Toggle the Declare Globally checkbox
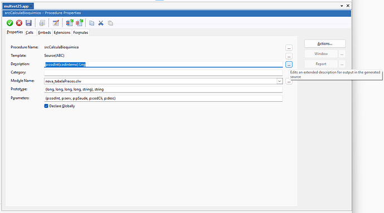384x213 pixels. (46, 106)
